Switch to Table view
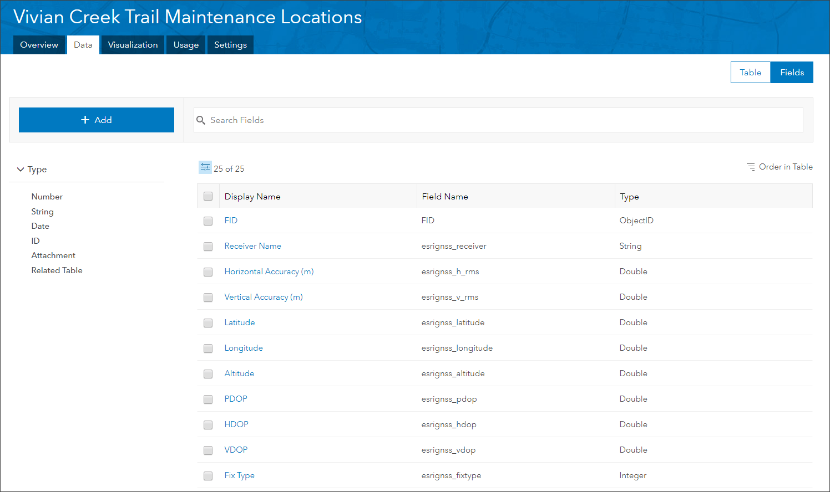The height and width of the screenshot is (492, 830). pyautogui.click(x=751, y=72)
